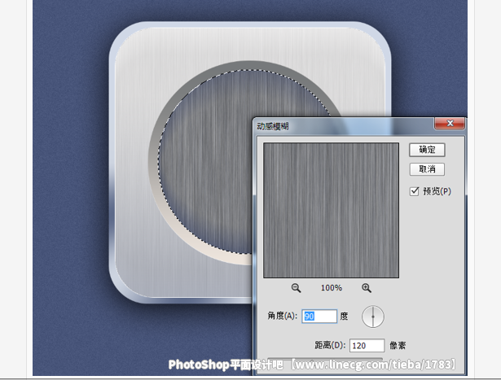The width and height of the screenshot is (501, 380).
Task: Toggle the 预览(P) preview checkbox
Action: 415,191
